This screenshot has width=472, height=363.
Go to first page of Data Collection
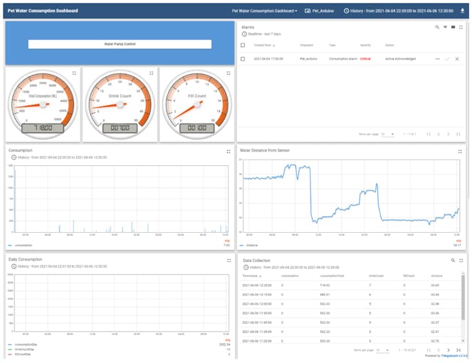pyautogui.click(x=429, y=350)
